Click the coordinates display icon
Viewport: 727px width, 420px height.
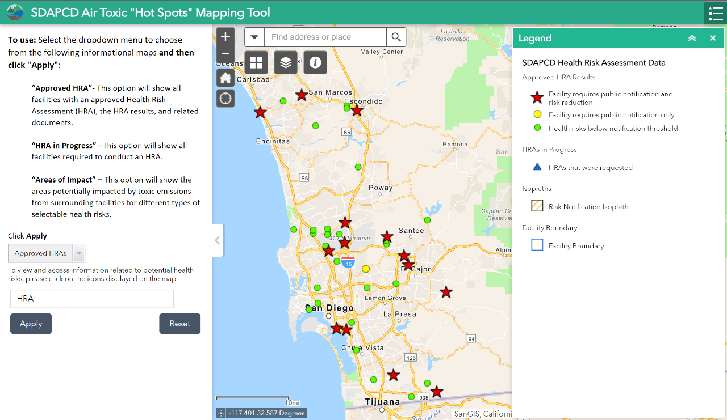[x=222, y=413]
